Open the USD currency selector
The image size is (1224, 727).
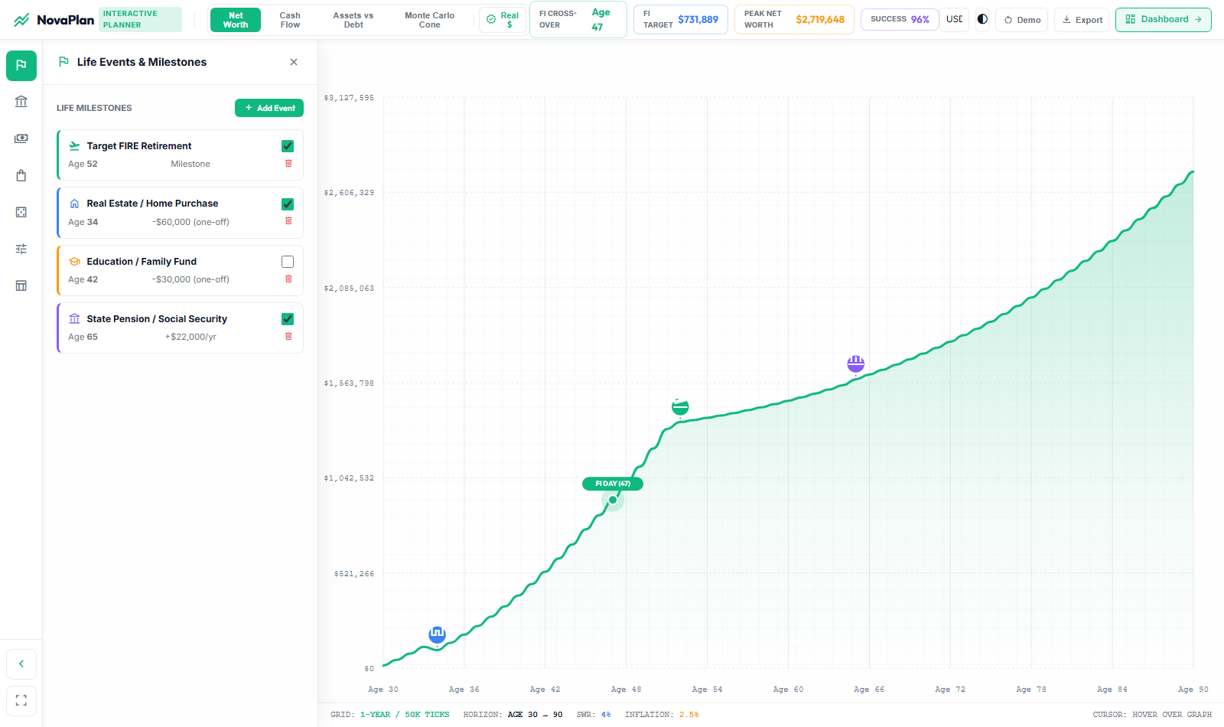coord(954,19)
